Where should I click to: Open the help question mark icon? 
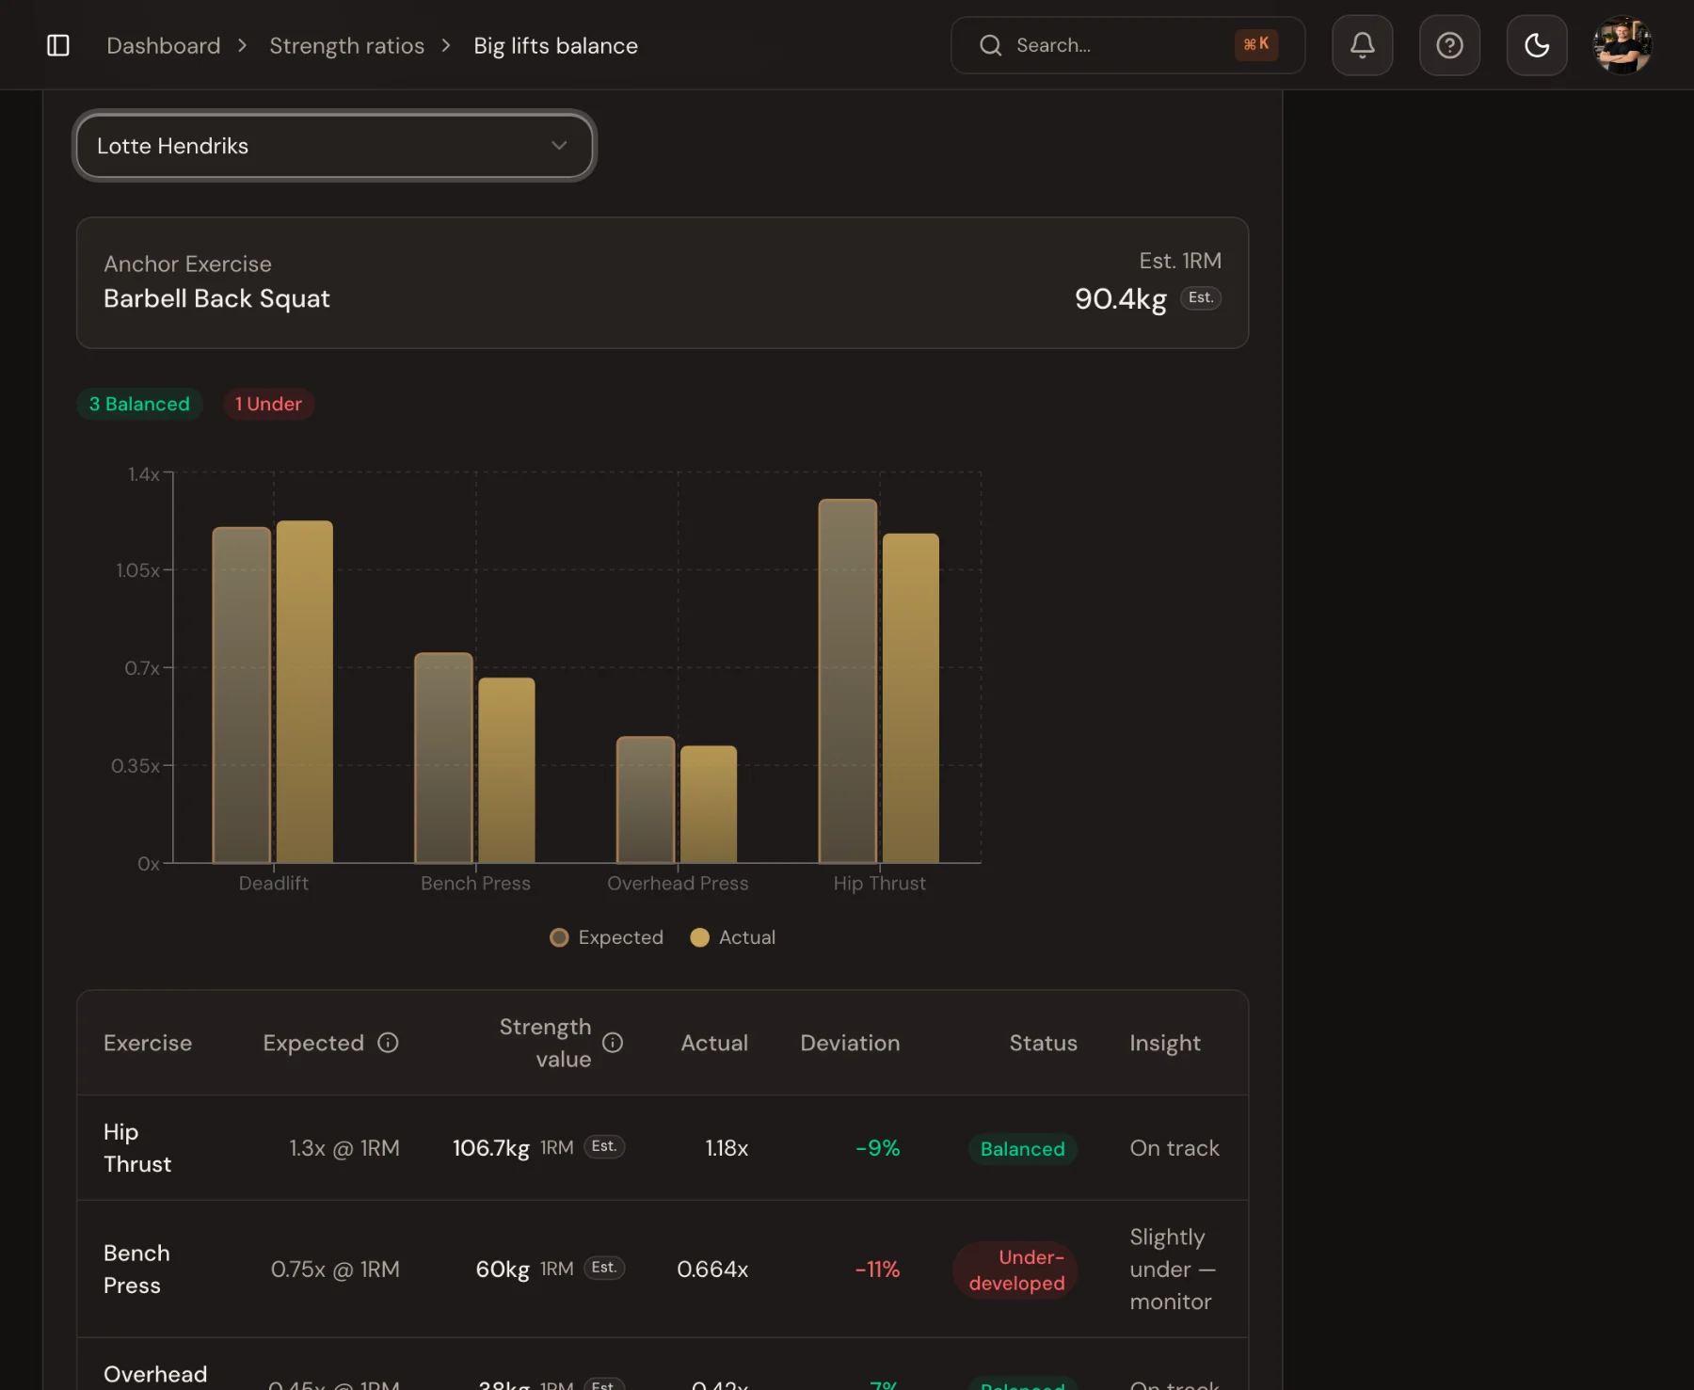pyautogui.click(x=1449, y=45)
